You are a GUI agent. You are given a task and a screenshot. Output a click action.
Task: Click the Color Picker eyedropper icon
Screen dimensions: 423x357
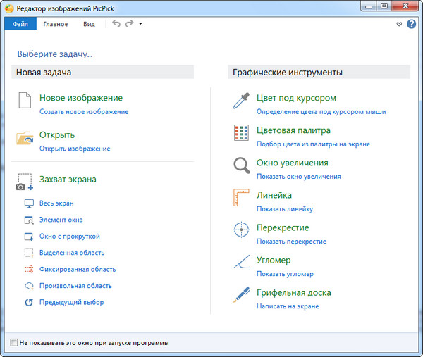coord(242,101)
